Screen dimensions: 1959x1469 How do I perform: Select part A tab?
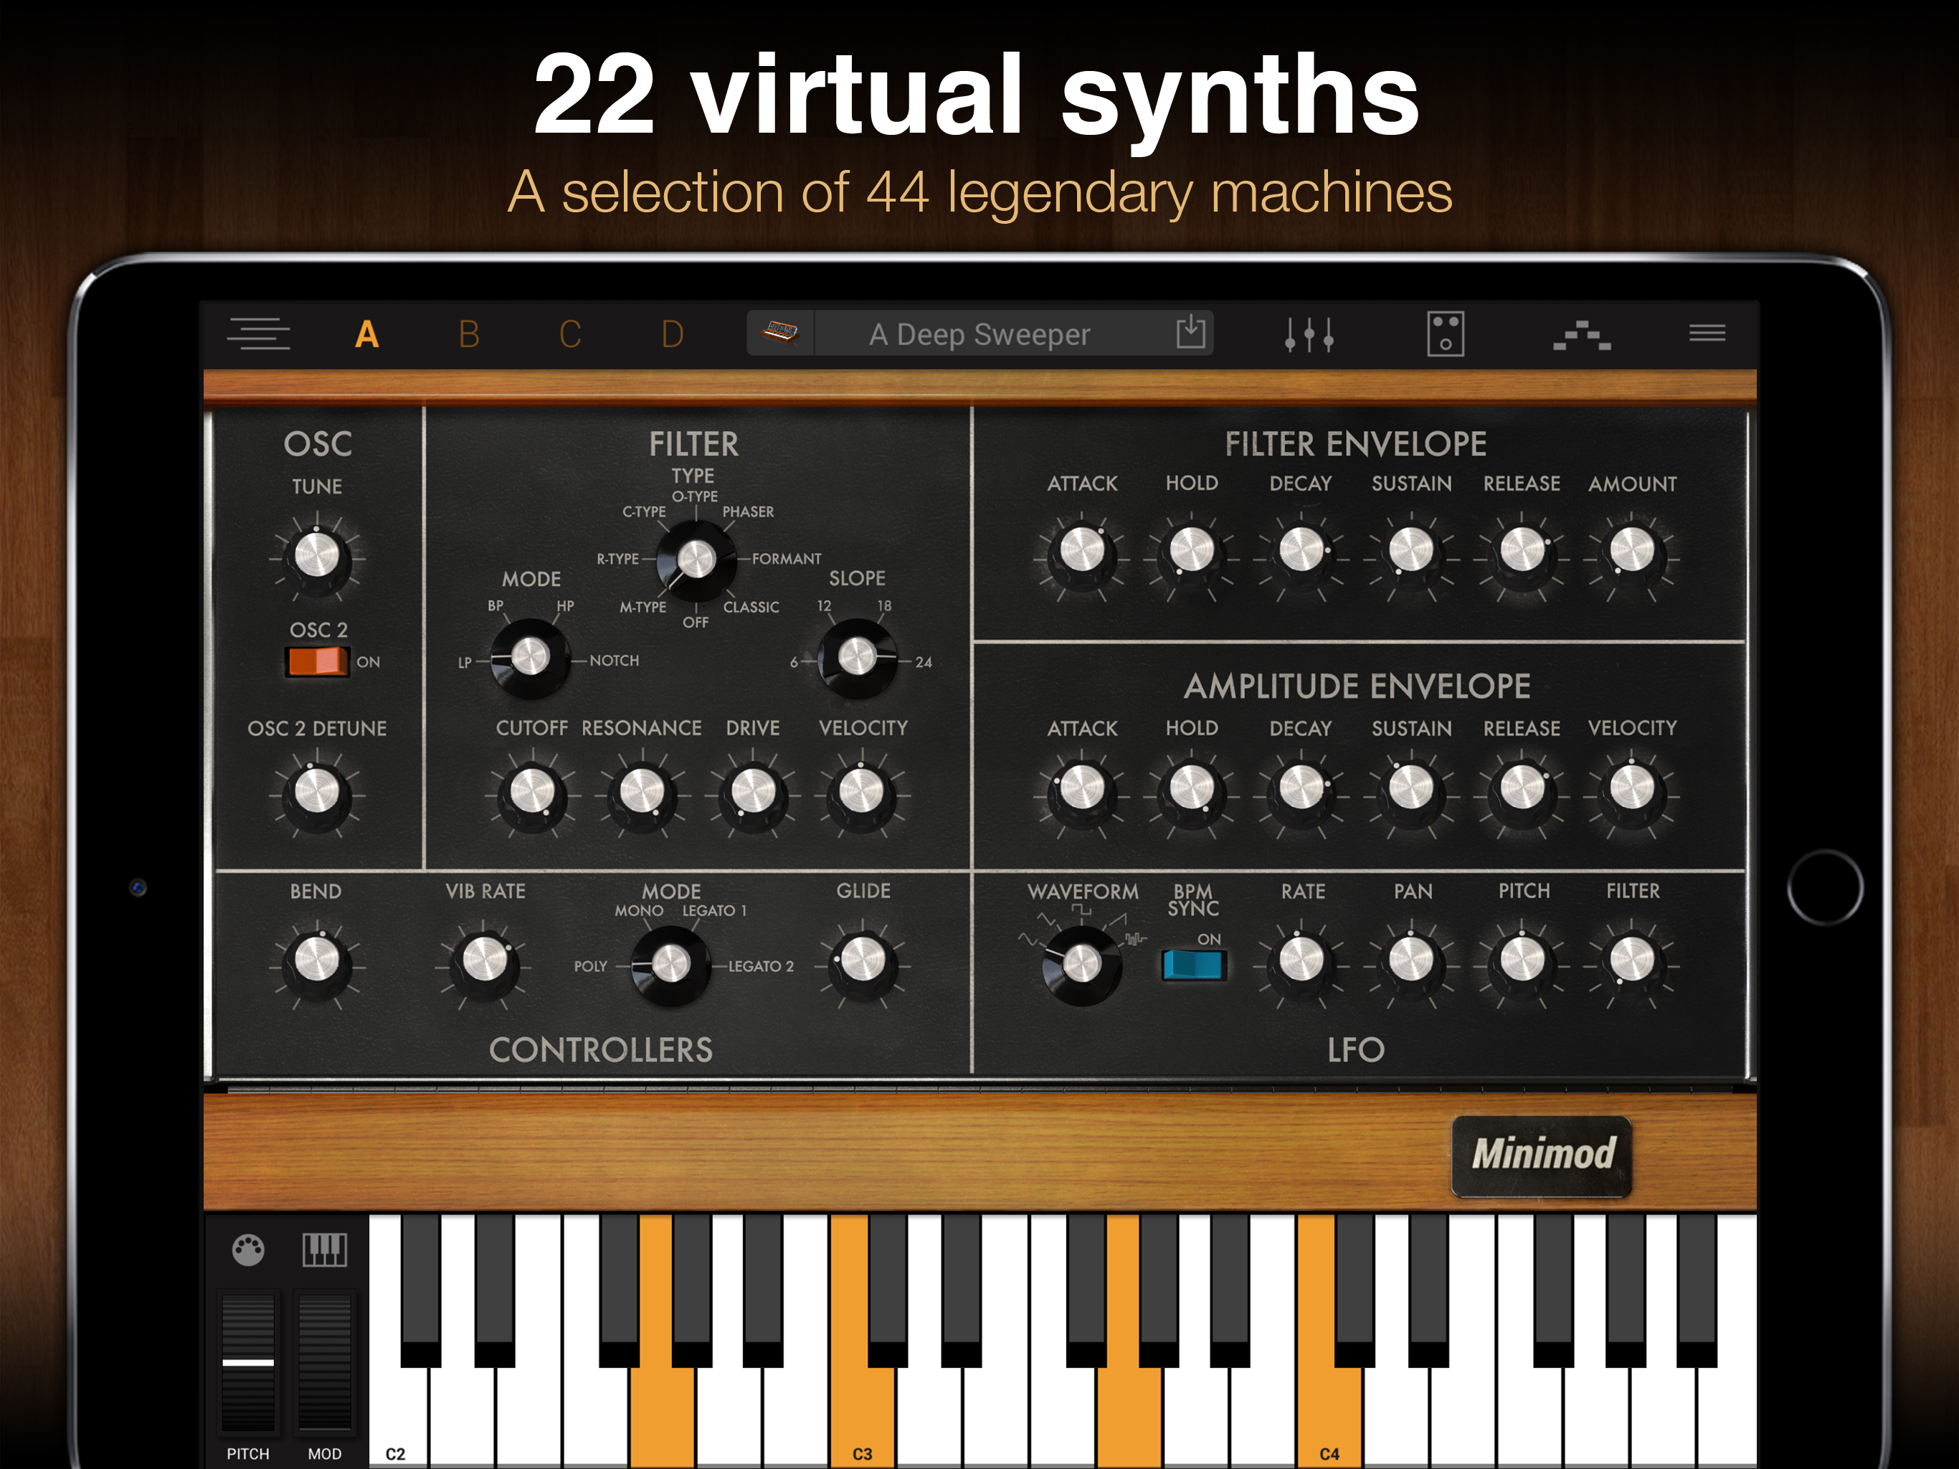pos(366,335)
